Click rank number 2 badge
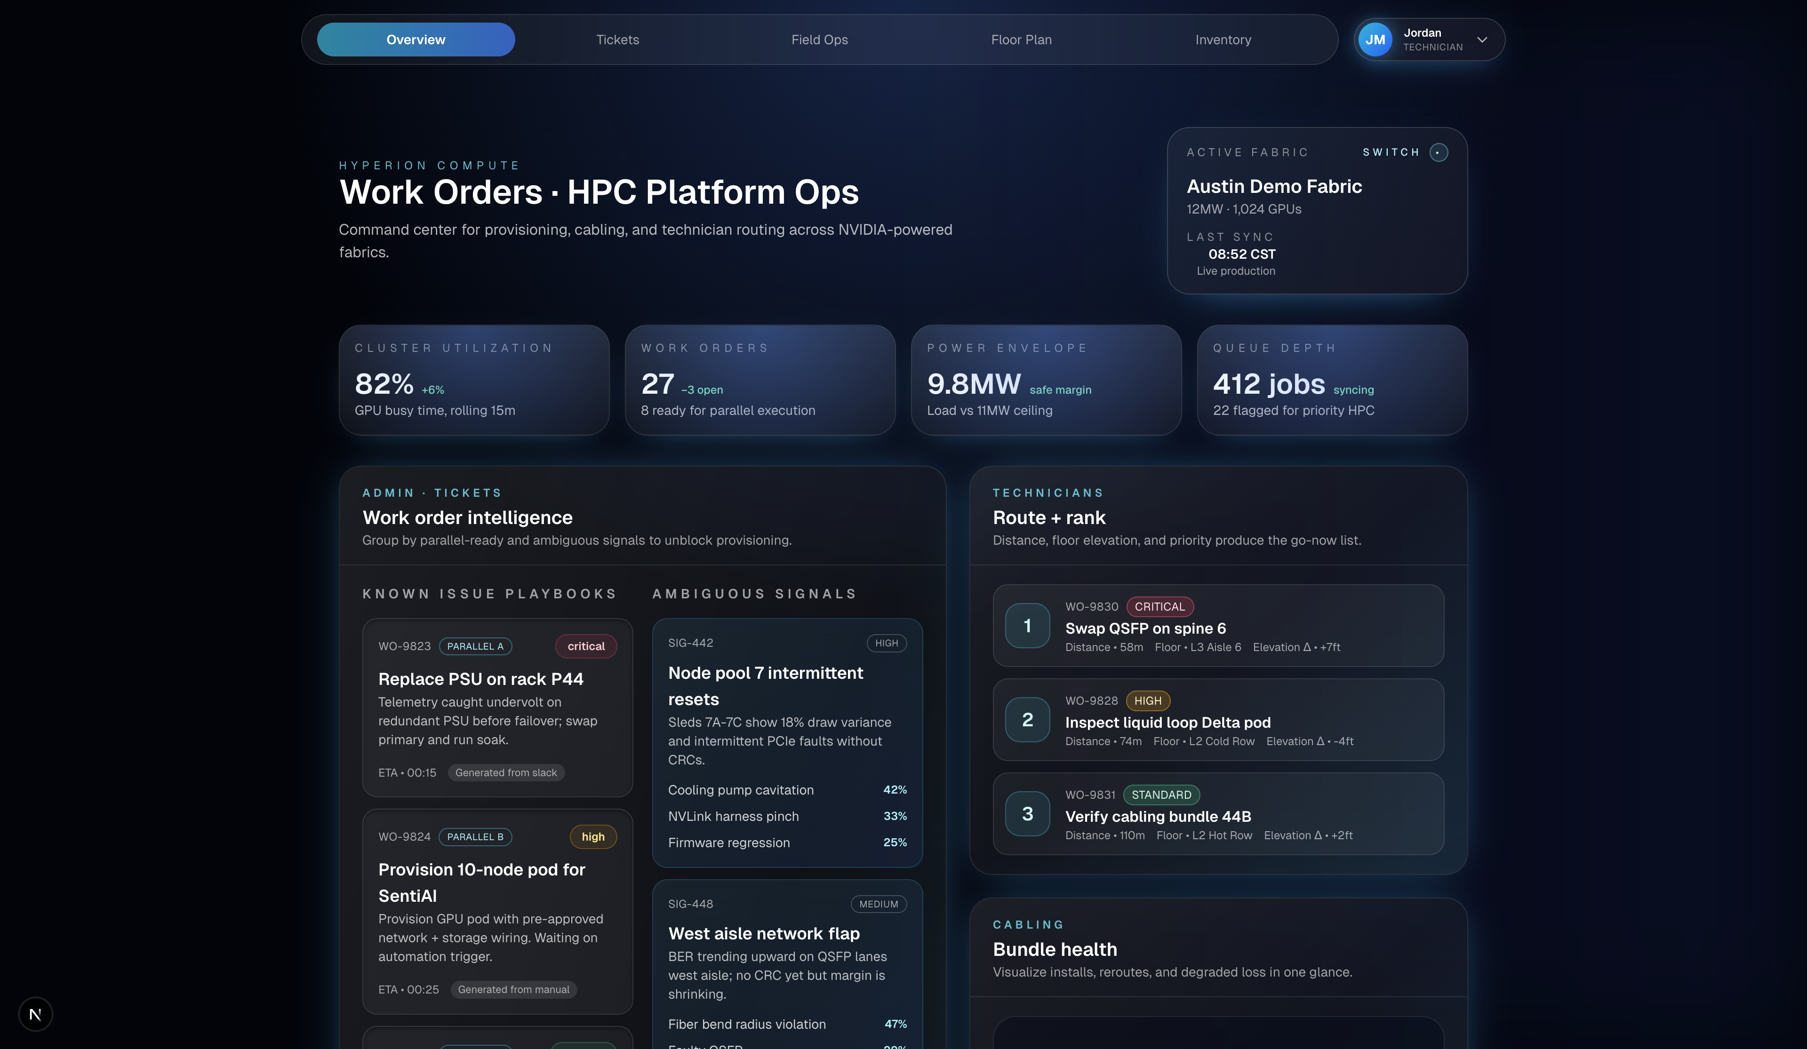The height and width of the screenshot is (1049, 1807). pos(1027,719)
